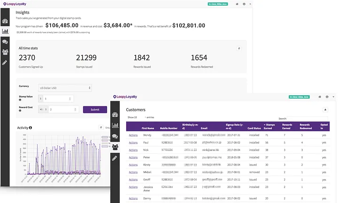Sort by Stamps Earned column header

click(x=269, y=127)
